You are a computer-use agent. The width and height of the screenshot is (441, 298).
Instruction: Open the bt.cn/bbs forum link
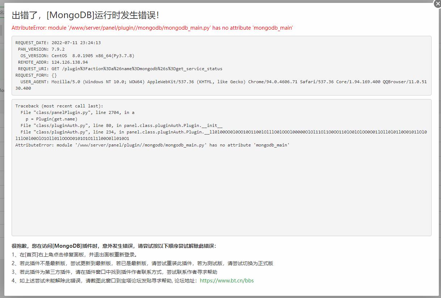click(227, 281)
